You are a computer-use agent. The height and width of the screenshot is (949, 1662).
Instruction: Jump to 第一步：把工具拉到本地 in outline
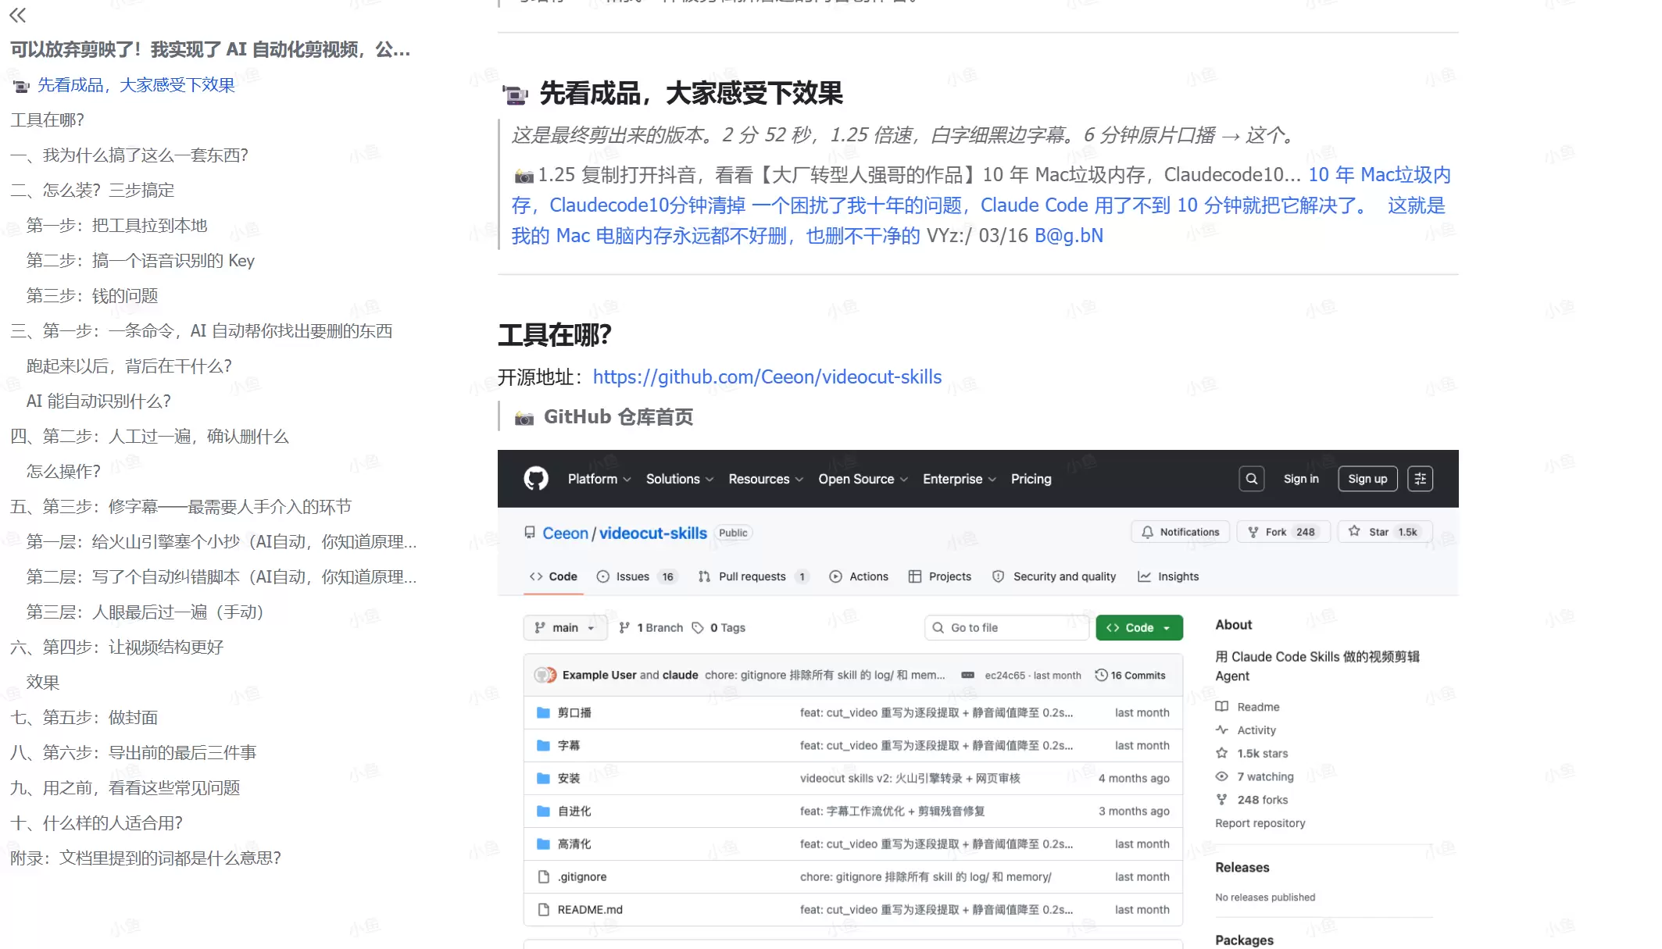pyautogui.click(x=116, y=225)
